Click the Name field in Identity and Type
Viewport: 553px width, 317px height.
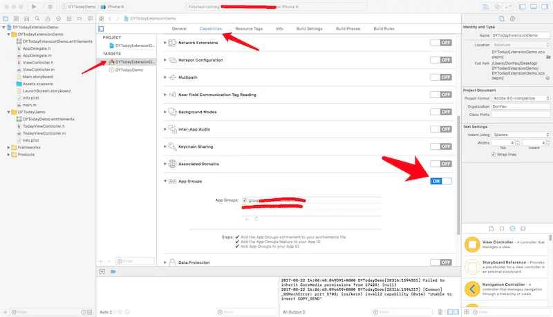(521, 35)
